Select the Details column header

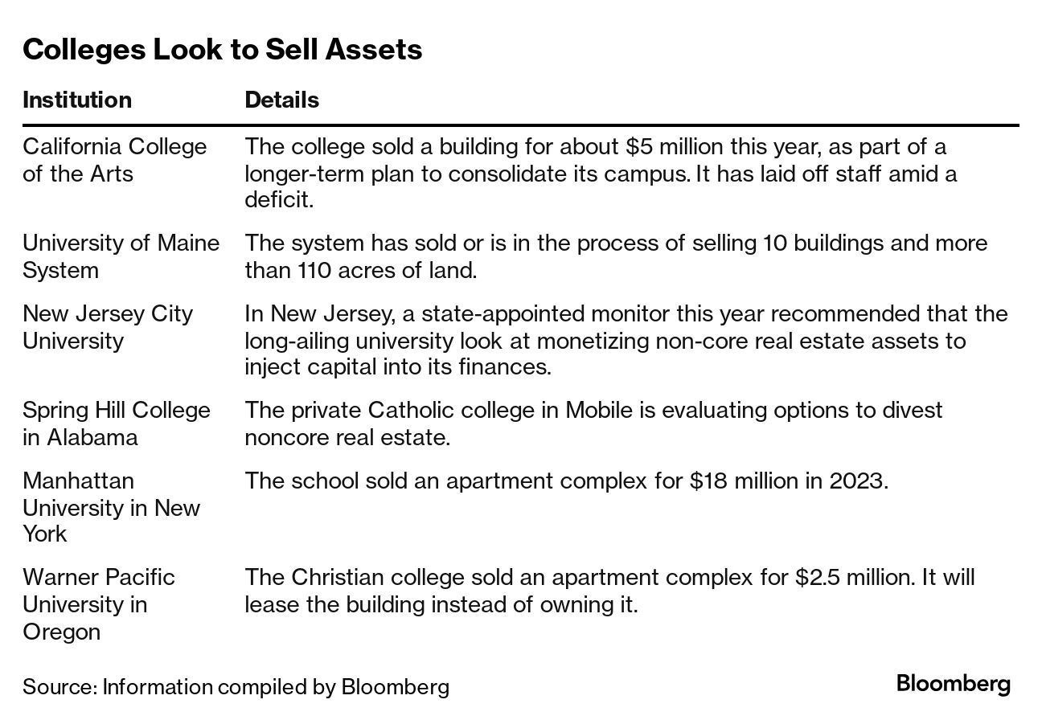281,100
